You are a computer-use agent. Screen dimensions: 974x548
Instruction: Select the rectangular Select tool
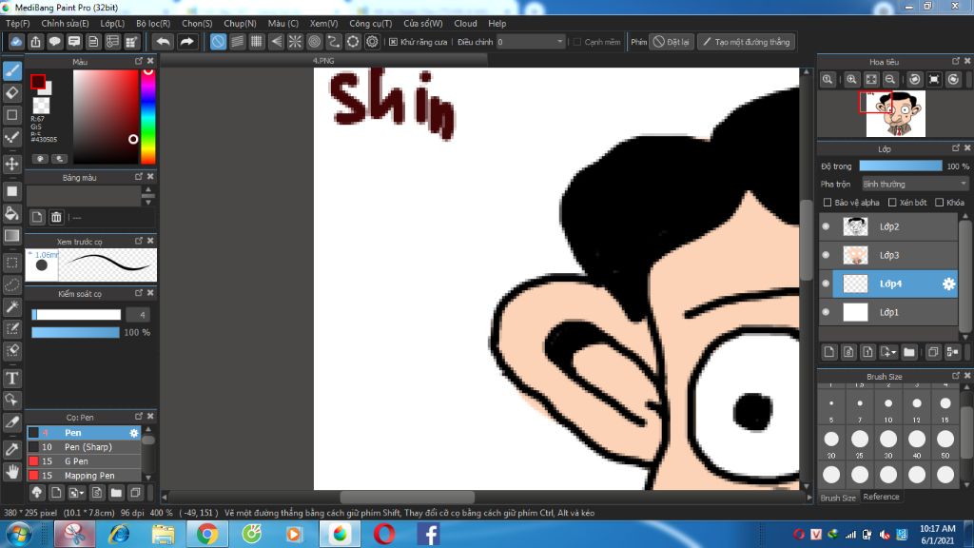12,263
